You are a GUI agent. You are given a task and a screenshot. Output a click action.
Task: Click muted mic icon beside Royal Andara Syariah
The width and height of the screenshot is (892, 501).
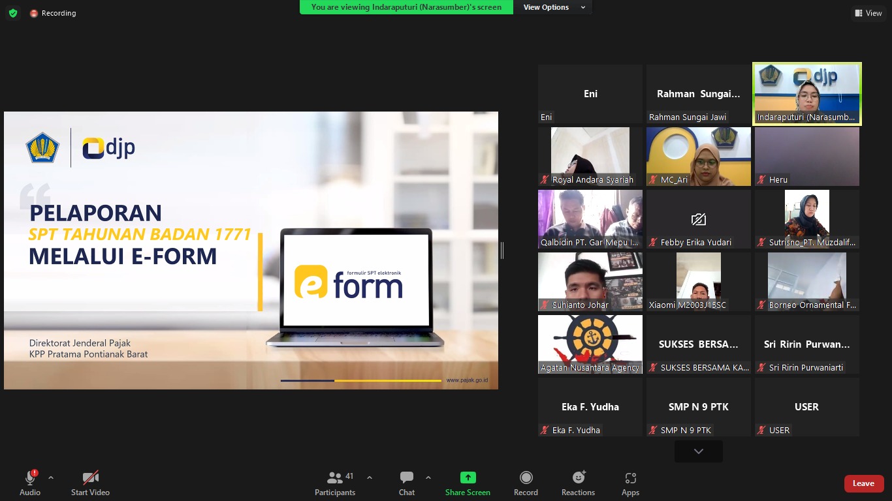pyautogui.click(x=545, y=179)
